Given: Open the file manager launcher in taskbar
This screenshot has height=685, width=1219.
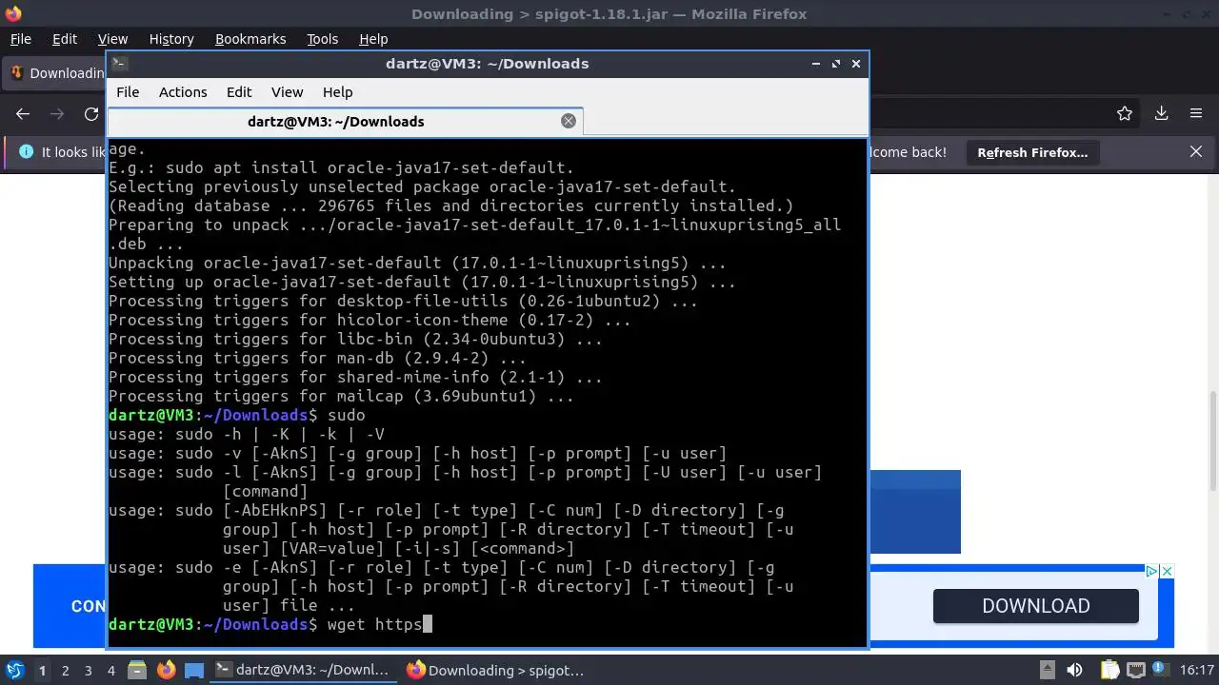Looking at the screenshot, I should click(x=137, y=670).
